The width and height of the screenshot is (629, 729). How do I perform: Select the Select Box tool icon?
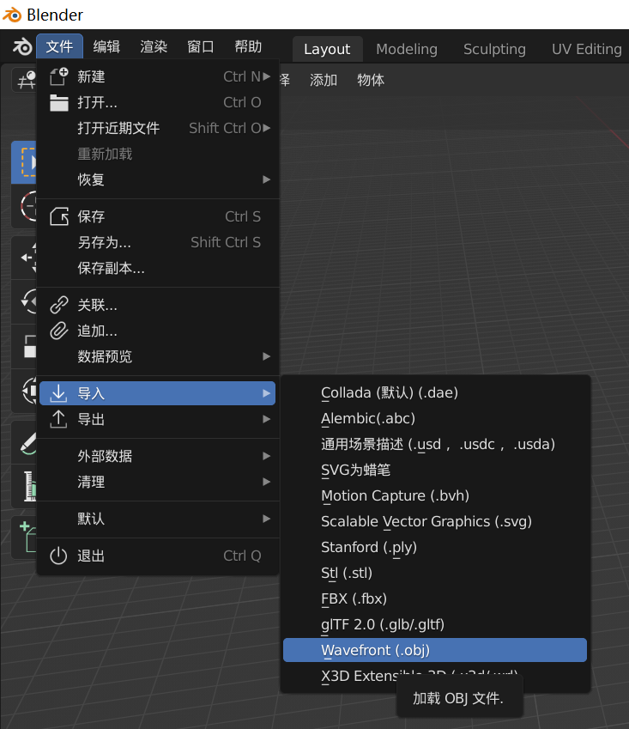tap(26, 162)
